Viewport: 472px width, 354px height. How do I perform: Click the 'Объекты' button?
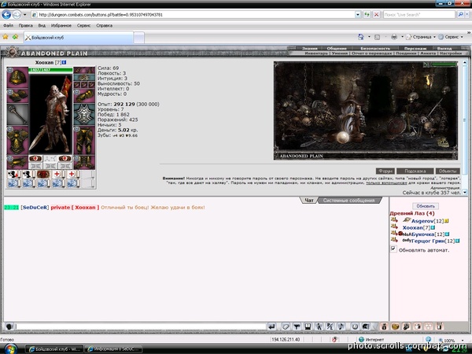(448, 171)
